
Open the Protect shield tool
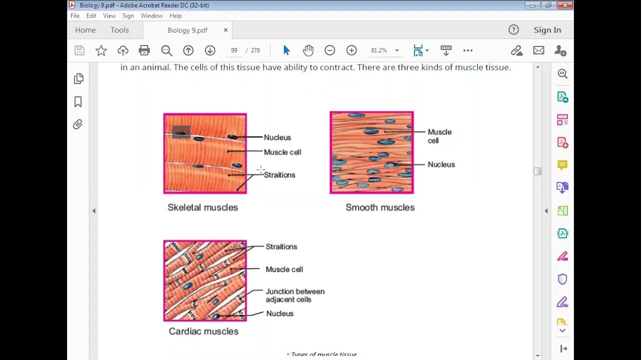562,279
